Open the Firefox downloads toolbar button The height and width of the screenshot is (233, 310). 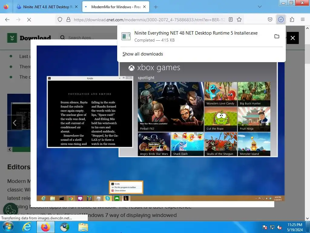tap(281, 19)
